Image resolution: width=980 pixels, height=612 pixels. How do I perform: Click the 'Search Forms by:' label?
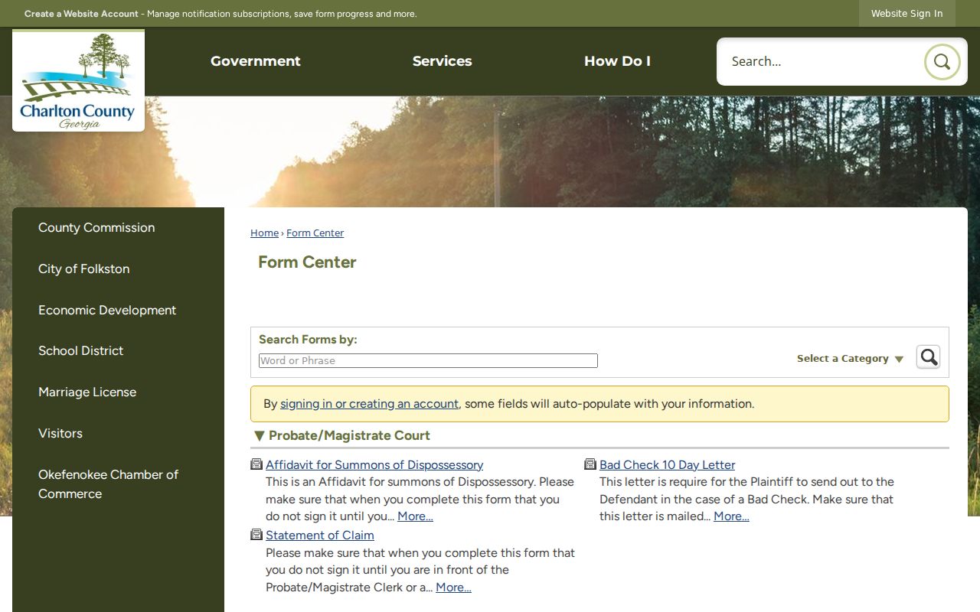pos(308,340)
